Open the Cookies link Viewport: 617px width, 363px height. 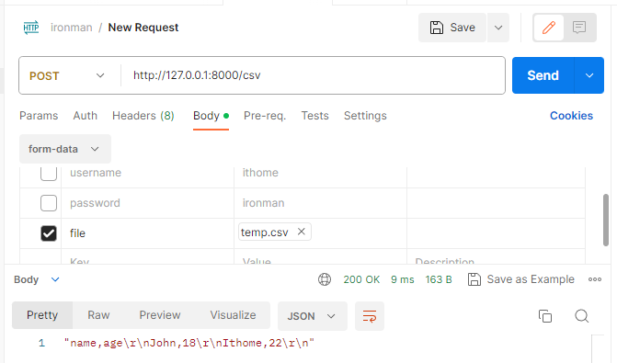click(571, 116)
